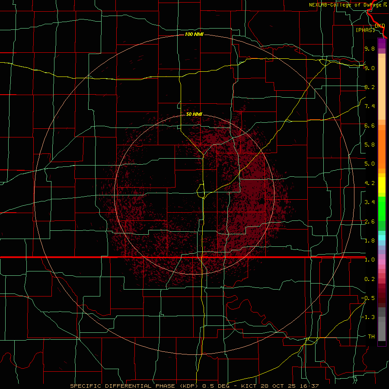This screenshot has width=389, height=389.
Task: Click the "TH" threshold label
Action: (x=371, y=337)
